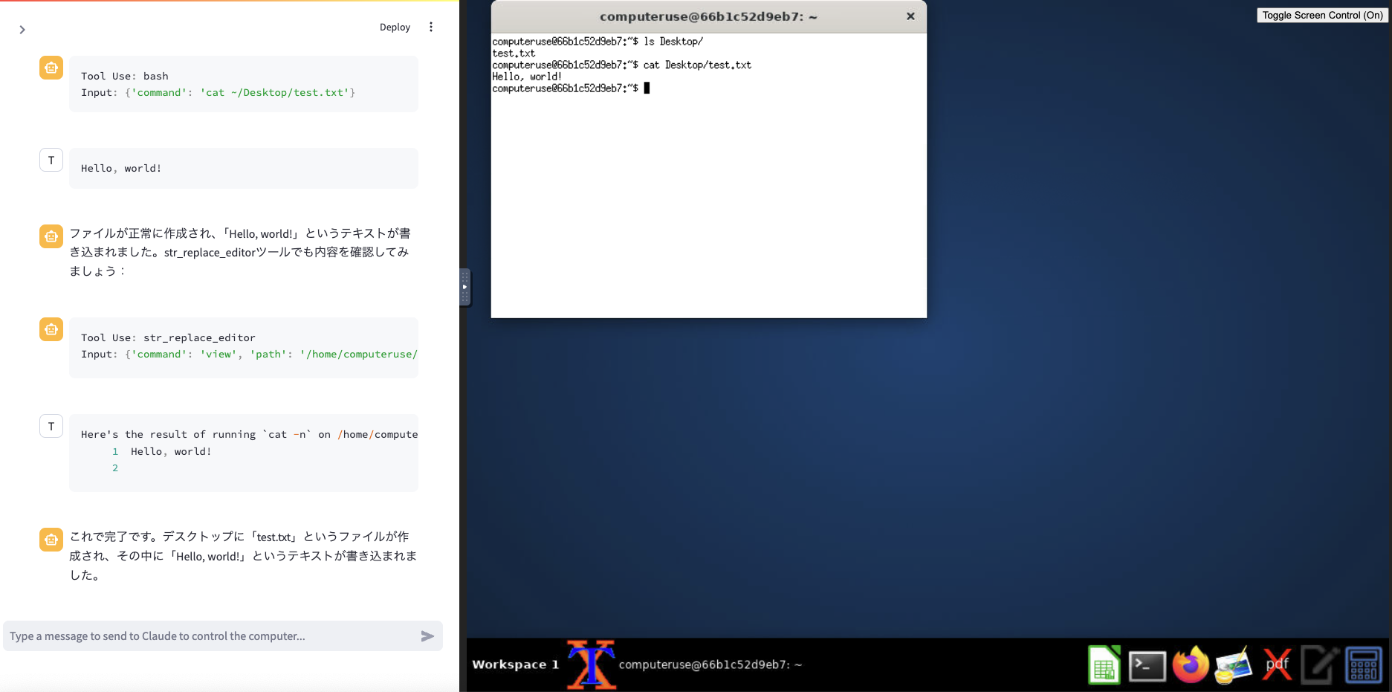This screenshot has height=692, width=1392.
Task: Open the Deploy menu
Action: [x=395, y=27]
